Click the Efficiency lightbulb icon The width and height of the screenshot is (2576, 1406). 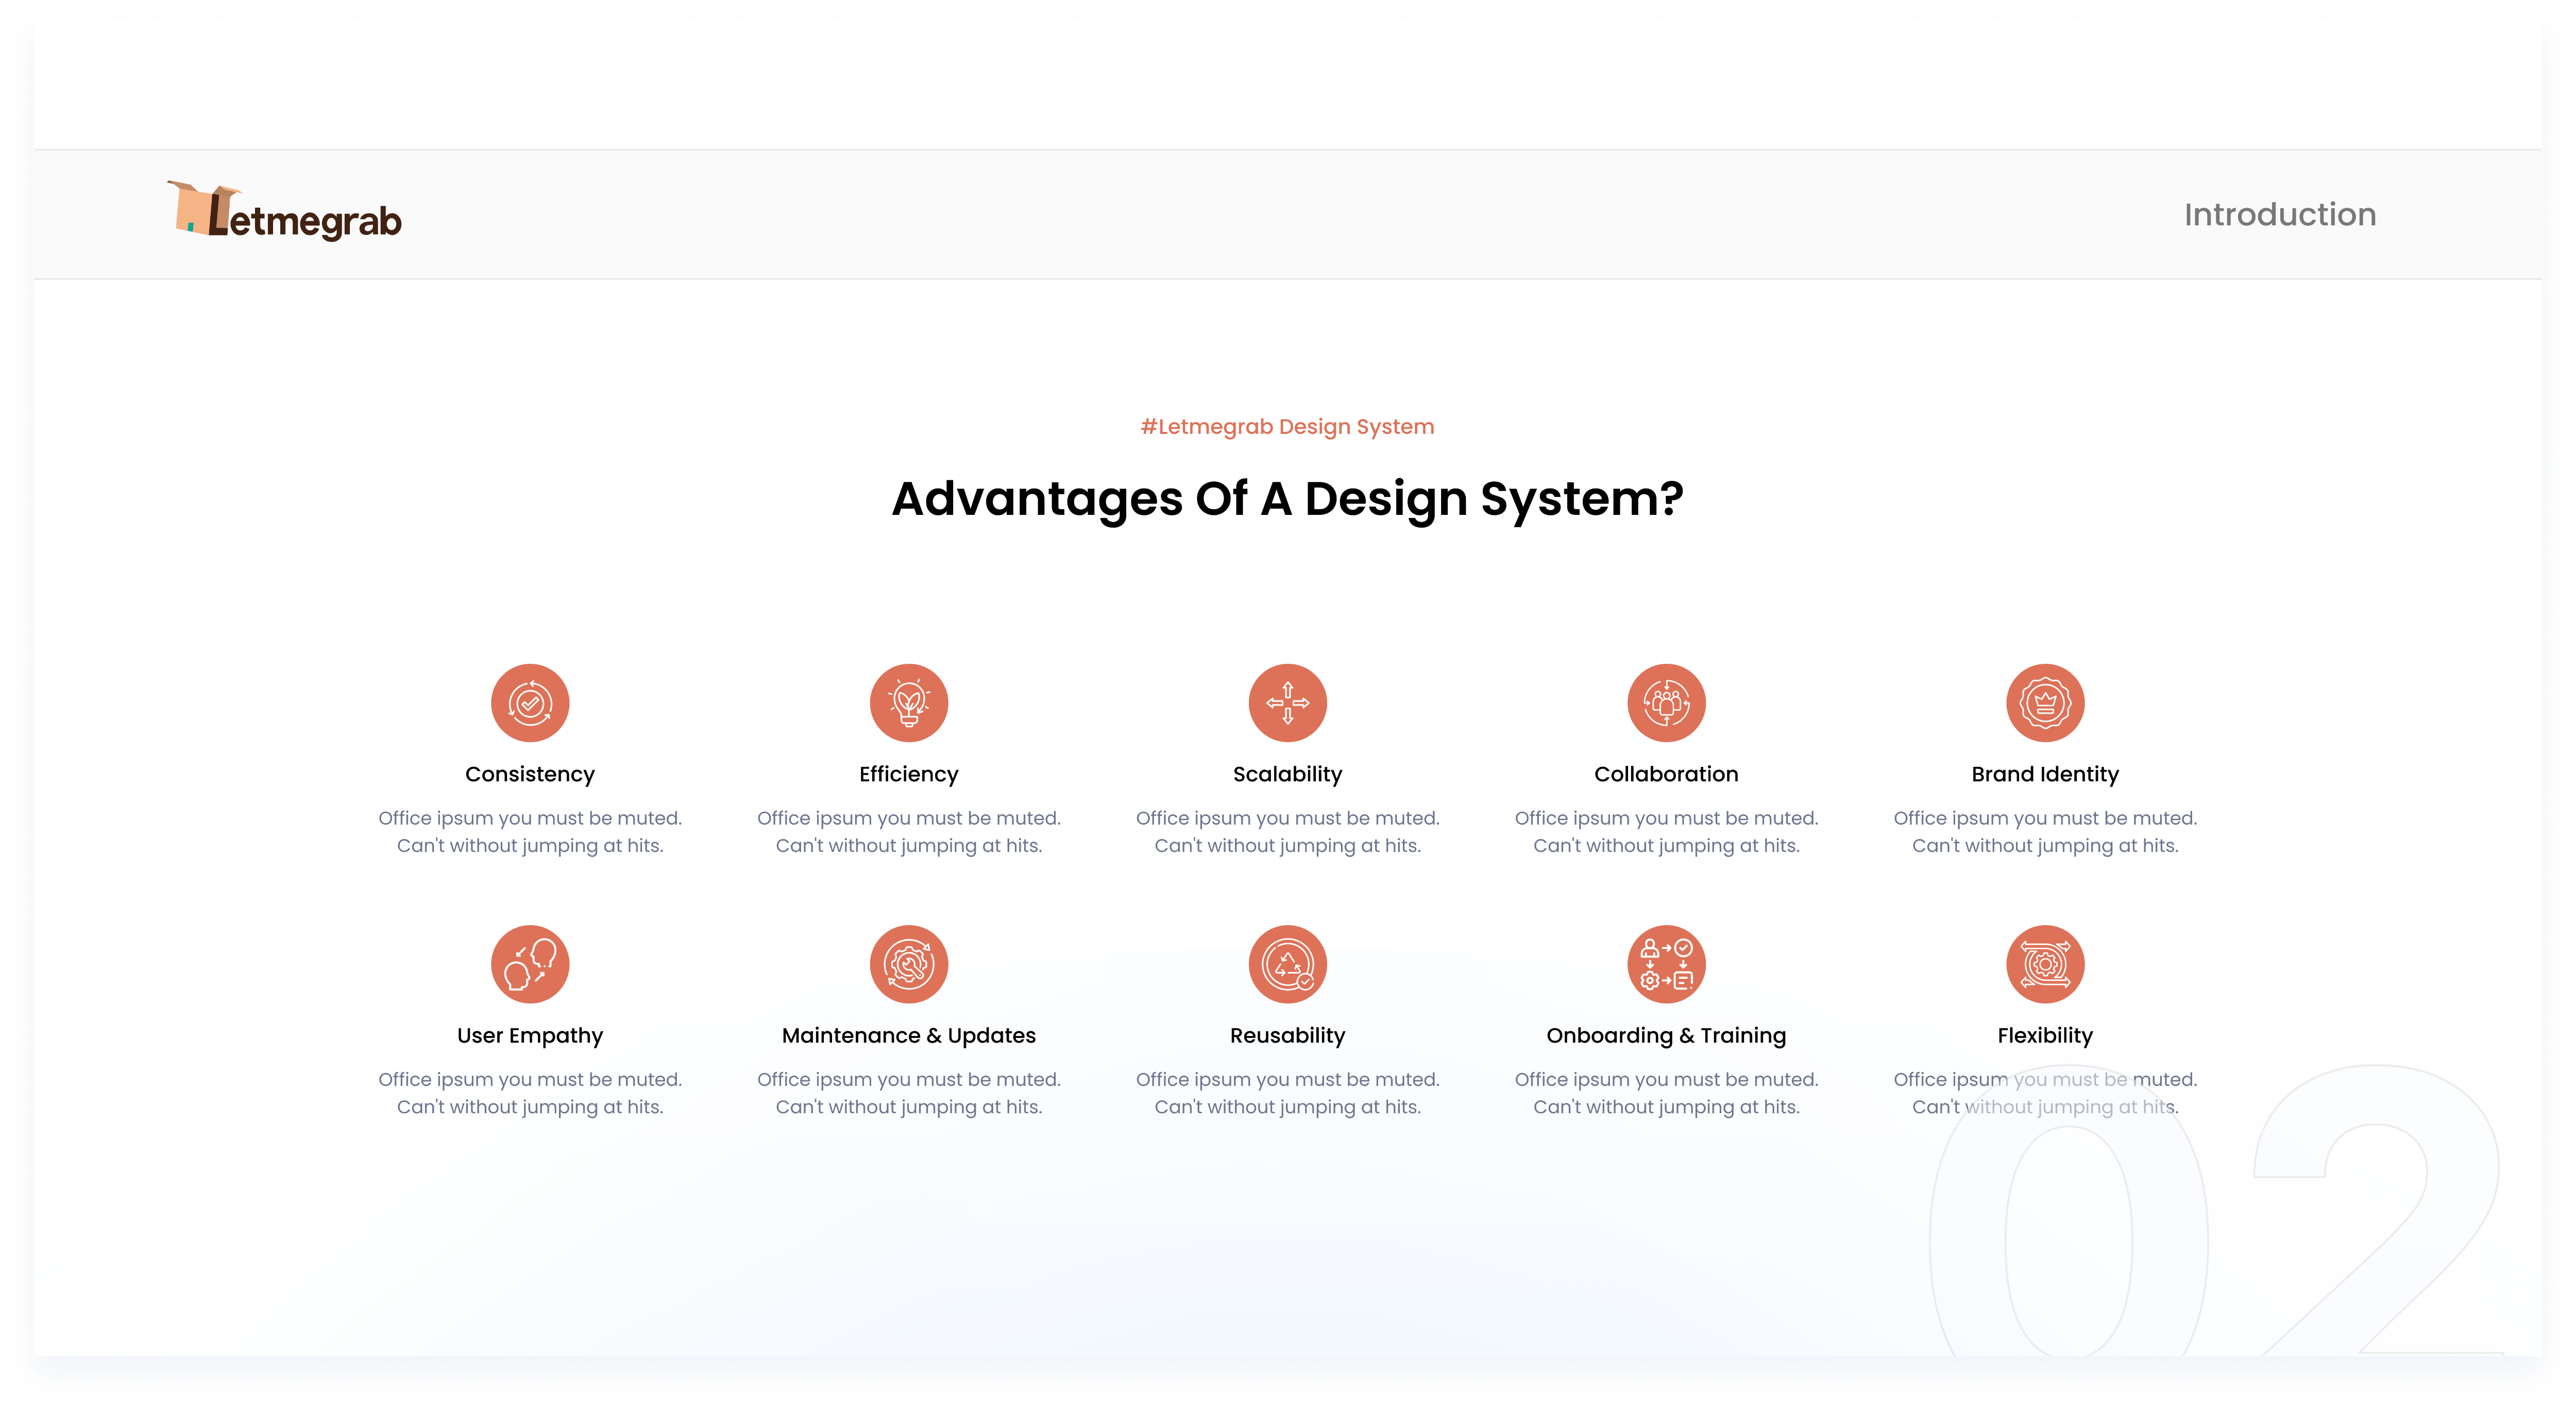[x=909, y=702]
